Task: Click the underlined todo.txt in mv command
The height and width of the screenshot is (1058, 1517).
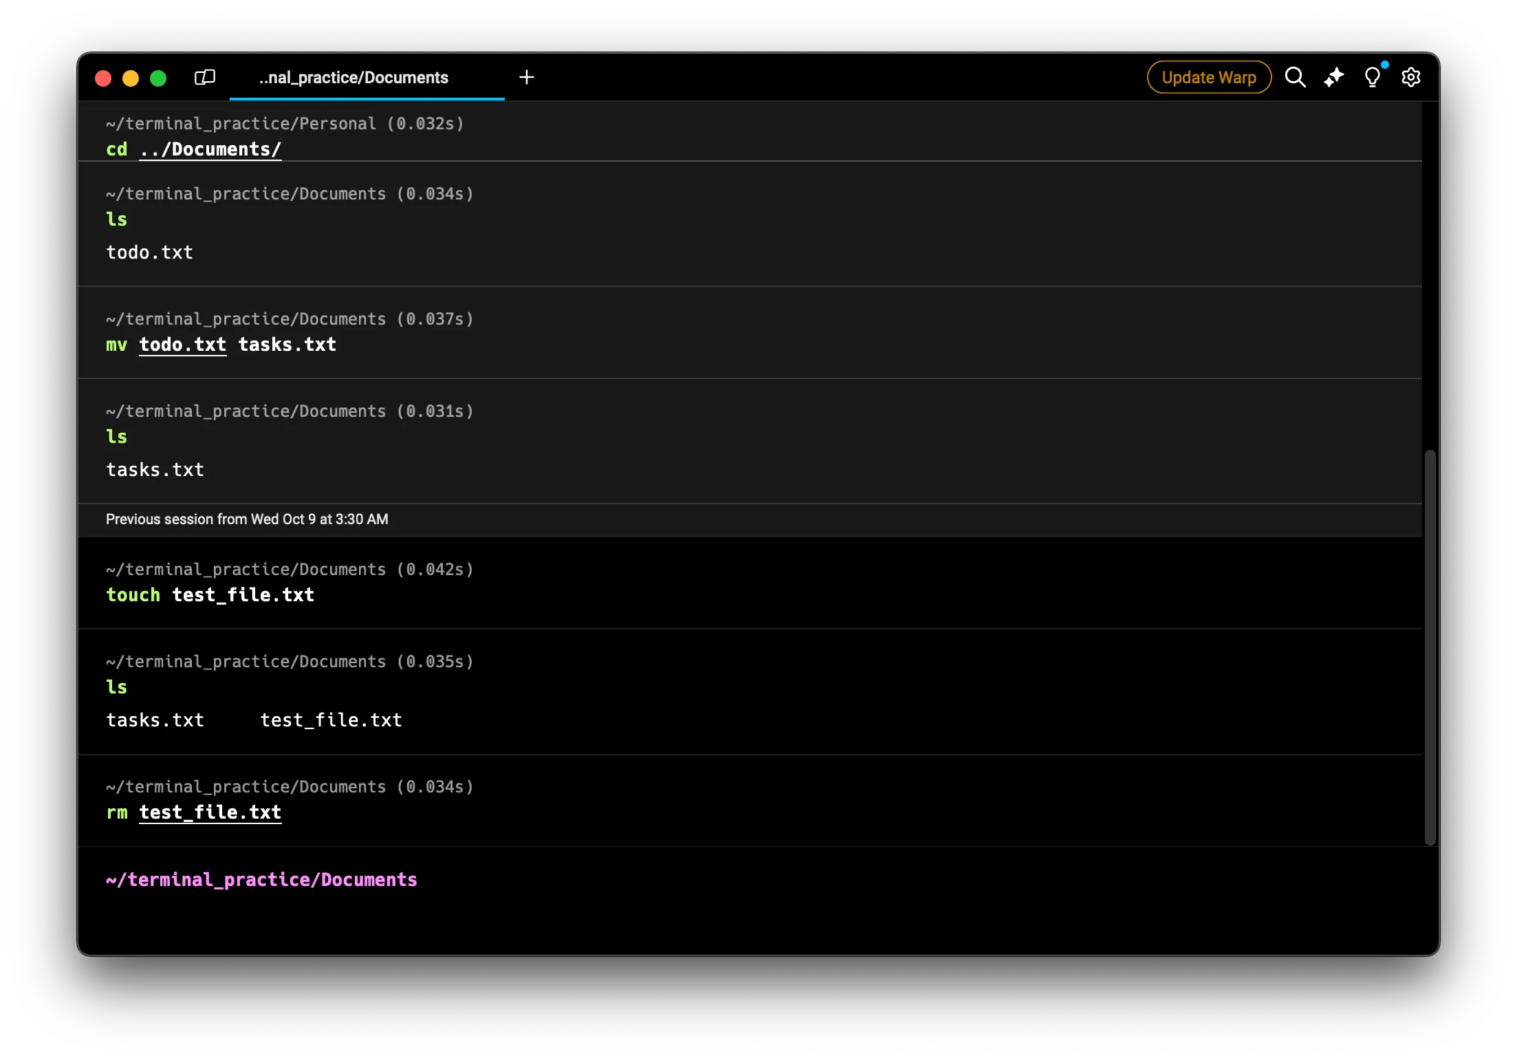Action: [182, 345]
